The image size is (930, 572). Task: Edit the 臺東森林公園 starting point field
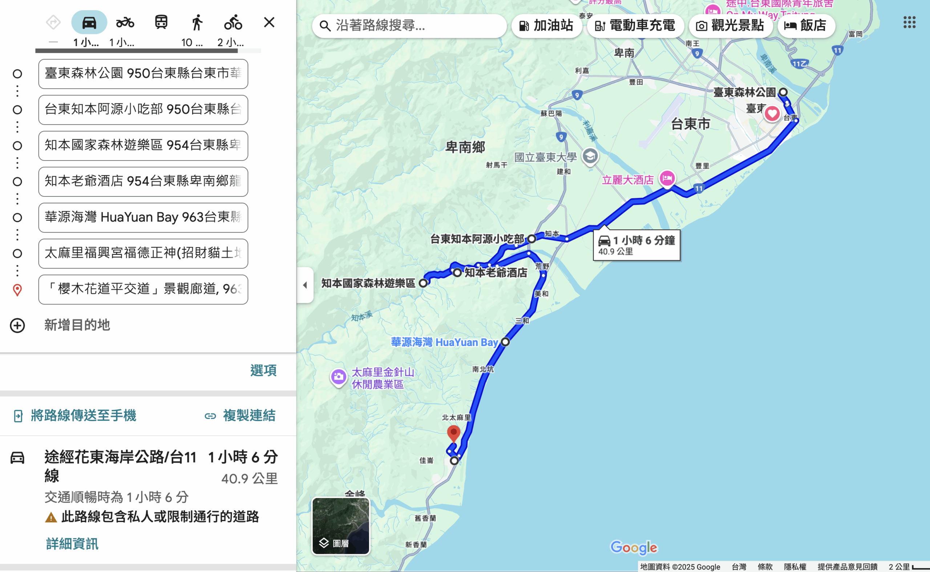tap(143, 74)
